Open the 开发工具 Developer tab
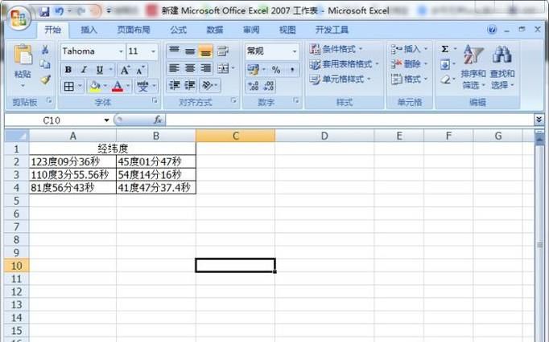The image size is (549, 342). click(x=332, y=30)
